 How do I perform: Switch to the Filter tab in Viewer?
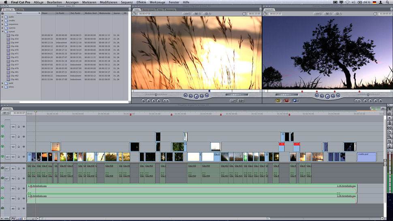[x=160, y=10]
